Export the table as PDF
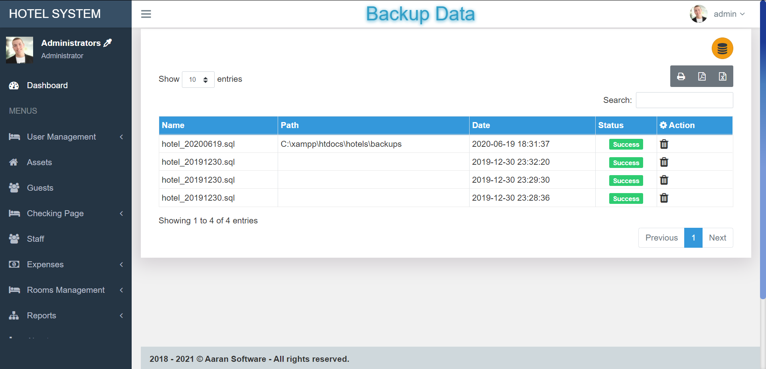766x369 pixels. click(702, 77)
